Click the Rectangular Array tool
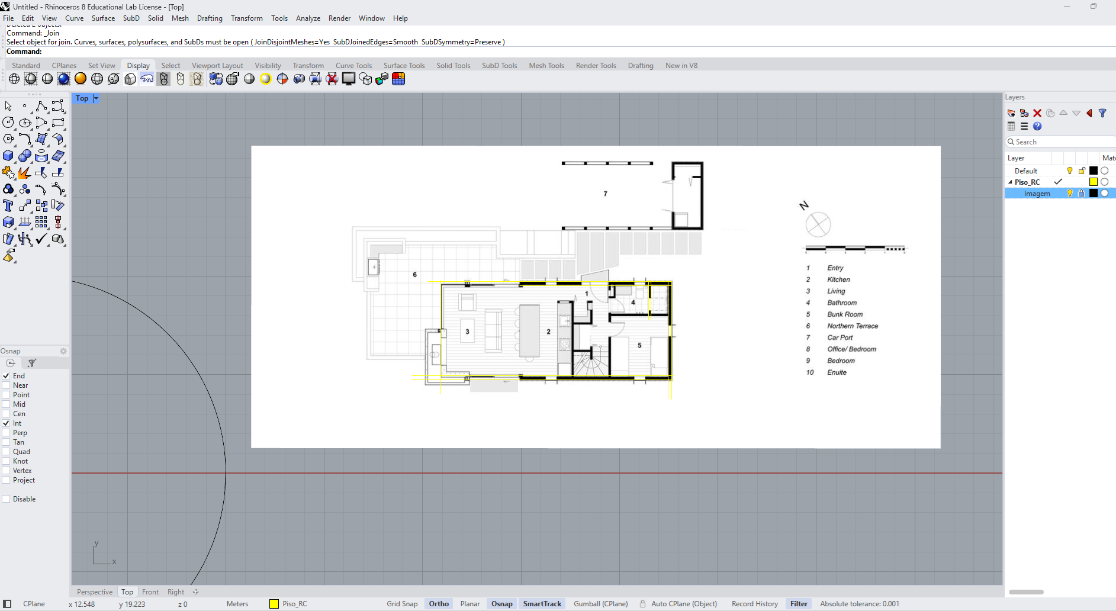1116x611 pixels. (x=41, y=223)
